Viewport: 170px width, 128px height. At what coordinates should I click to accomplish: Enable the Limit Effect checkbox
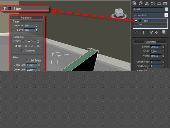click(27, 60)
